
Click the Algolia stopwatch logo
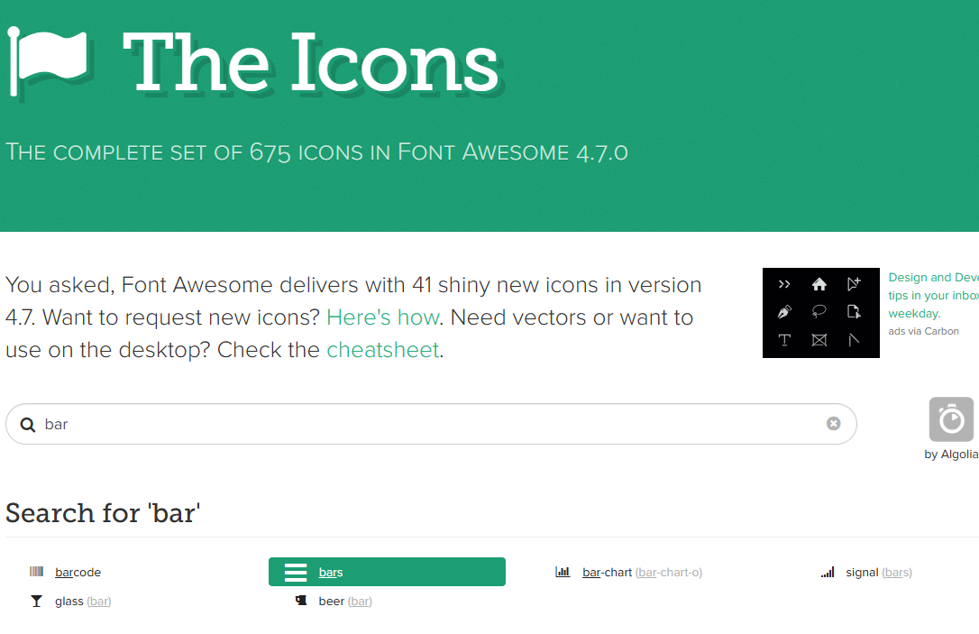951,417
